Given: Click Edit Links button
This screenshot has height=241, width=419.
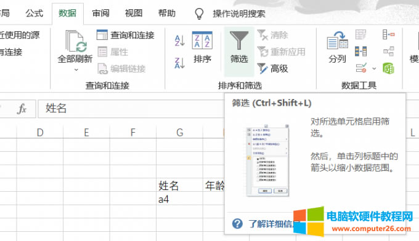Looking at the screenshot, I should [121, 69].
